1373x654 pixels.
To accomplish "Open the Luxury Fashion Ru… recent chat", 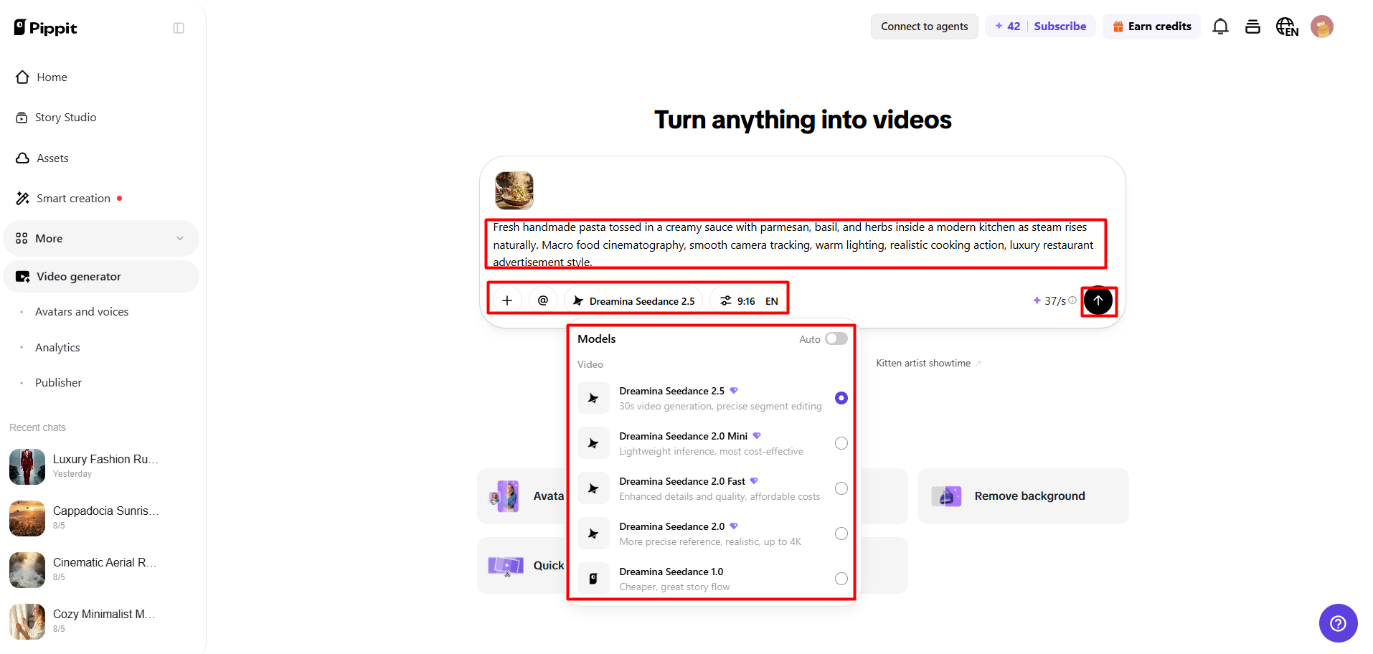I will (x=101, y=466).
